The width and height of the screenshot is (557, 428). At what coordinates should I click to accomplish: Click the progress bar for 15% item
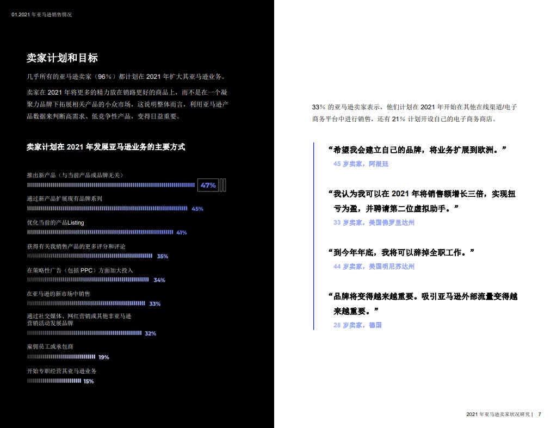tap(54, 381)
